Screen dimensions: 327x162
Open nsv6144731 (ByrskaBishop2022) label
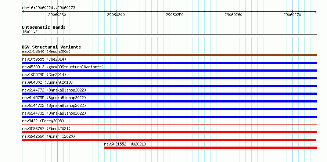pos(54,113)
